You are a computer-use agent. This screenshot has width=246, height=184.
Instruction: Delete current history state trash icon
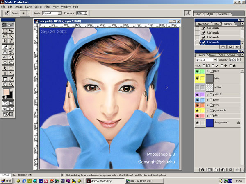[237, 47]
